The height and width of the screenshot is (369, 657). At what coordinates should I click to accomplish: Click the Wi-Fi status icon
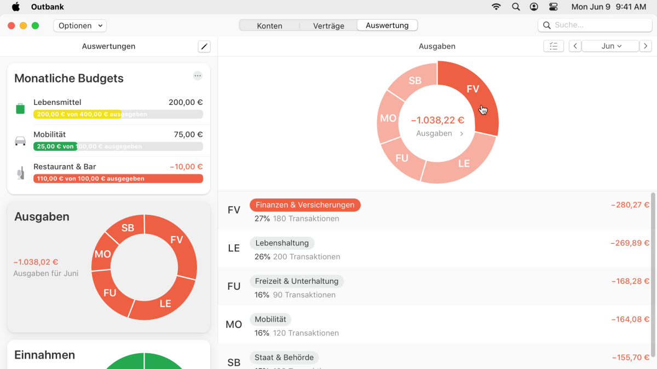click(x=497, y=7)
